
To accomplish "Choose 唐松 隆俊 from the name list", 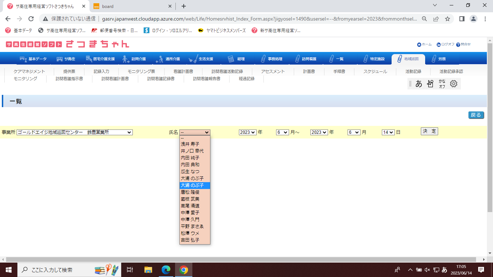I will [190, 192].
